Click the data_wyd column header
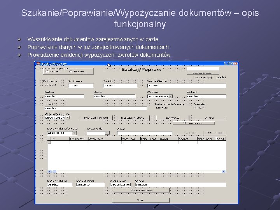The width and height of the screenshot is (280, 210). click(x=105, y=139)
